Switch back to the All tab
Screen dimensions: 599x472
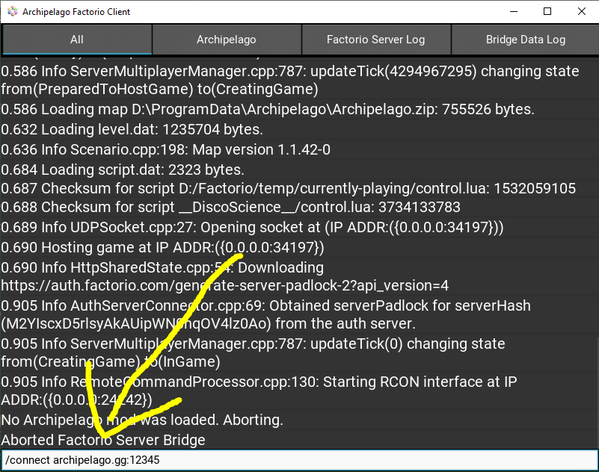point(76,40)
